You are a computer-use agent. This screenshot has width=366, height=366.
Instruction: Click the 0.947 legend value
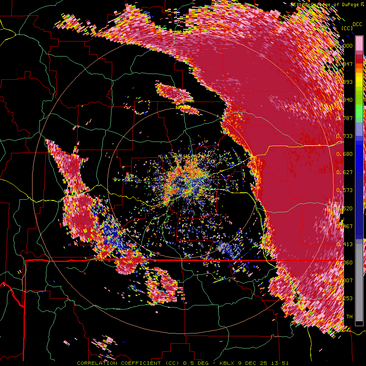click(x=344, y=64)
